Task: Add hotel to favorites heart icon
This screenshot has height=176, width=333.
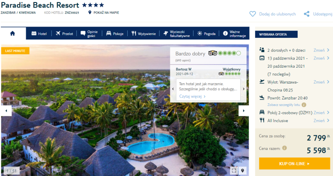Action: [252, 14]
